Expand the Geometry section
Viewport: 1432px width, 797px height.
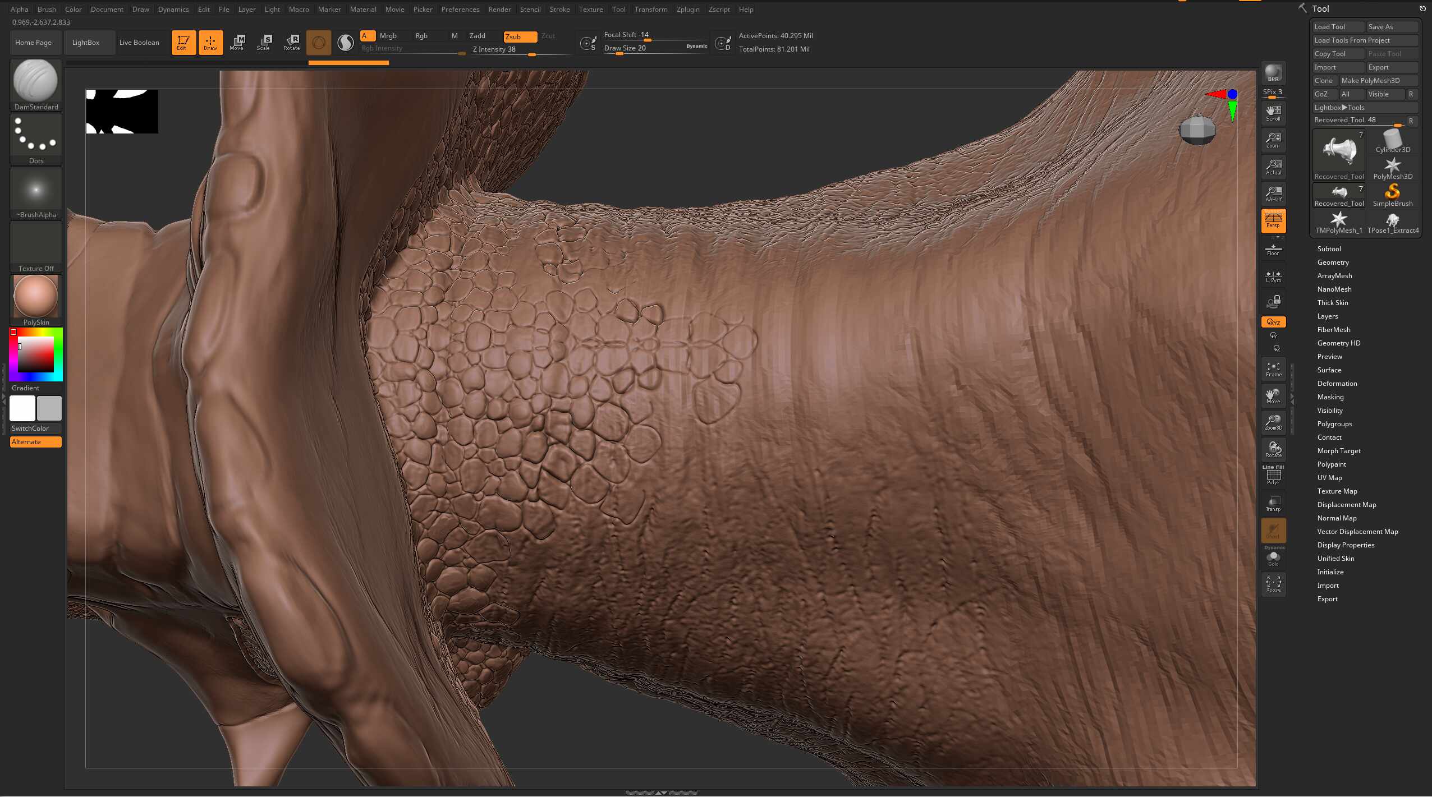point(1333,262)
